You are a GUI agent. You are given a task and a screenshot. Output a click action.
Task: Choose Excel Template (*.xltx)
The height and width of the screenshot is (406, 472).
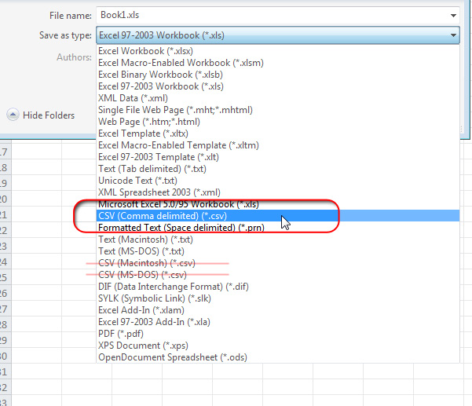point(277,134)
